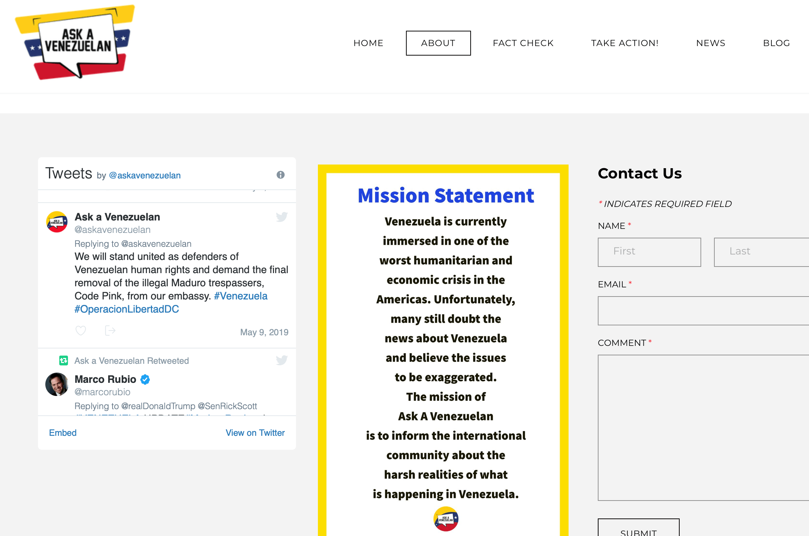Click the Ask a Venezuelan avatar in the tweet
809x536 pixels.
(57, 222)
